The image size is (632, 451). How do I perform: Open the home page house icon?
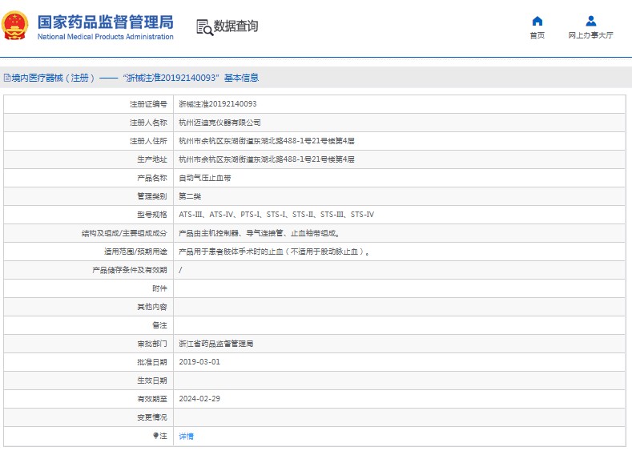tap(537, 21)
